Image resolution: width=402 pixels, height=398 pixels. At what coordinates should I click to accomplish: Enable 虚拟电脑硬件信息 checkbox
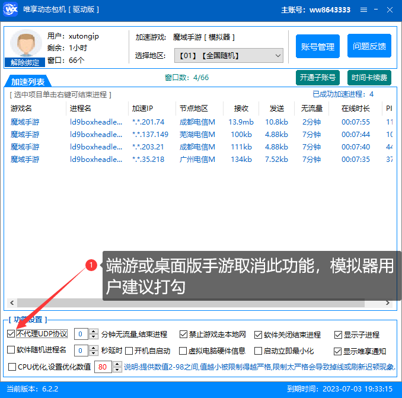tap(183, 351)
